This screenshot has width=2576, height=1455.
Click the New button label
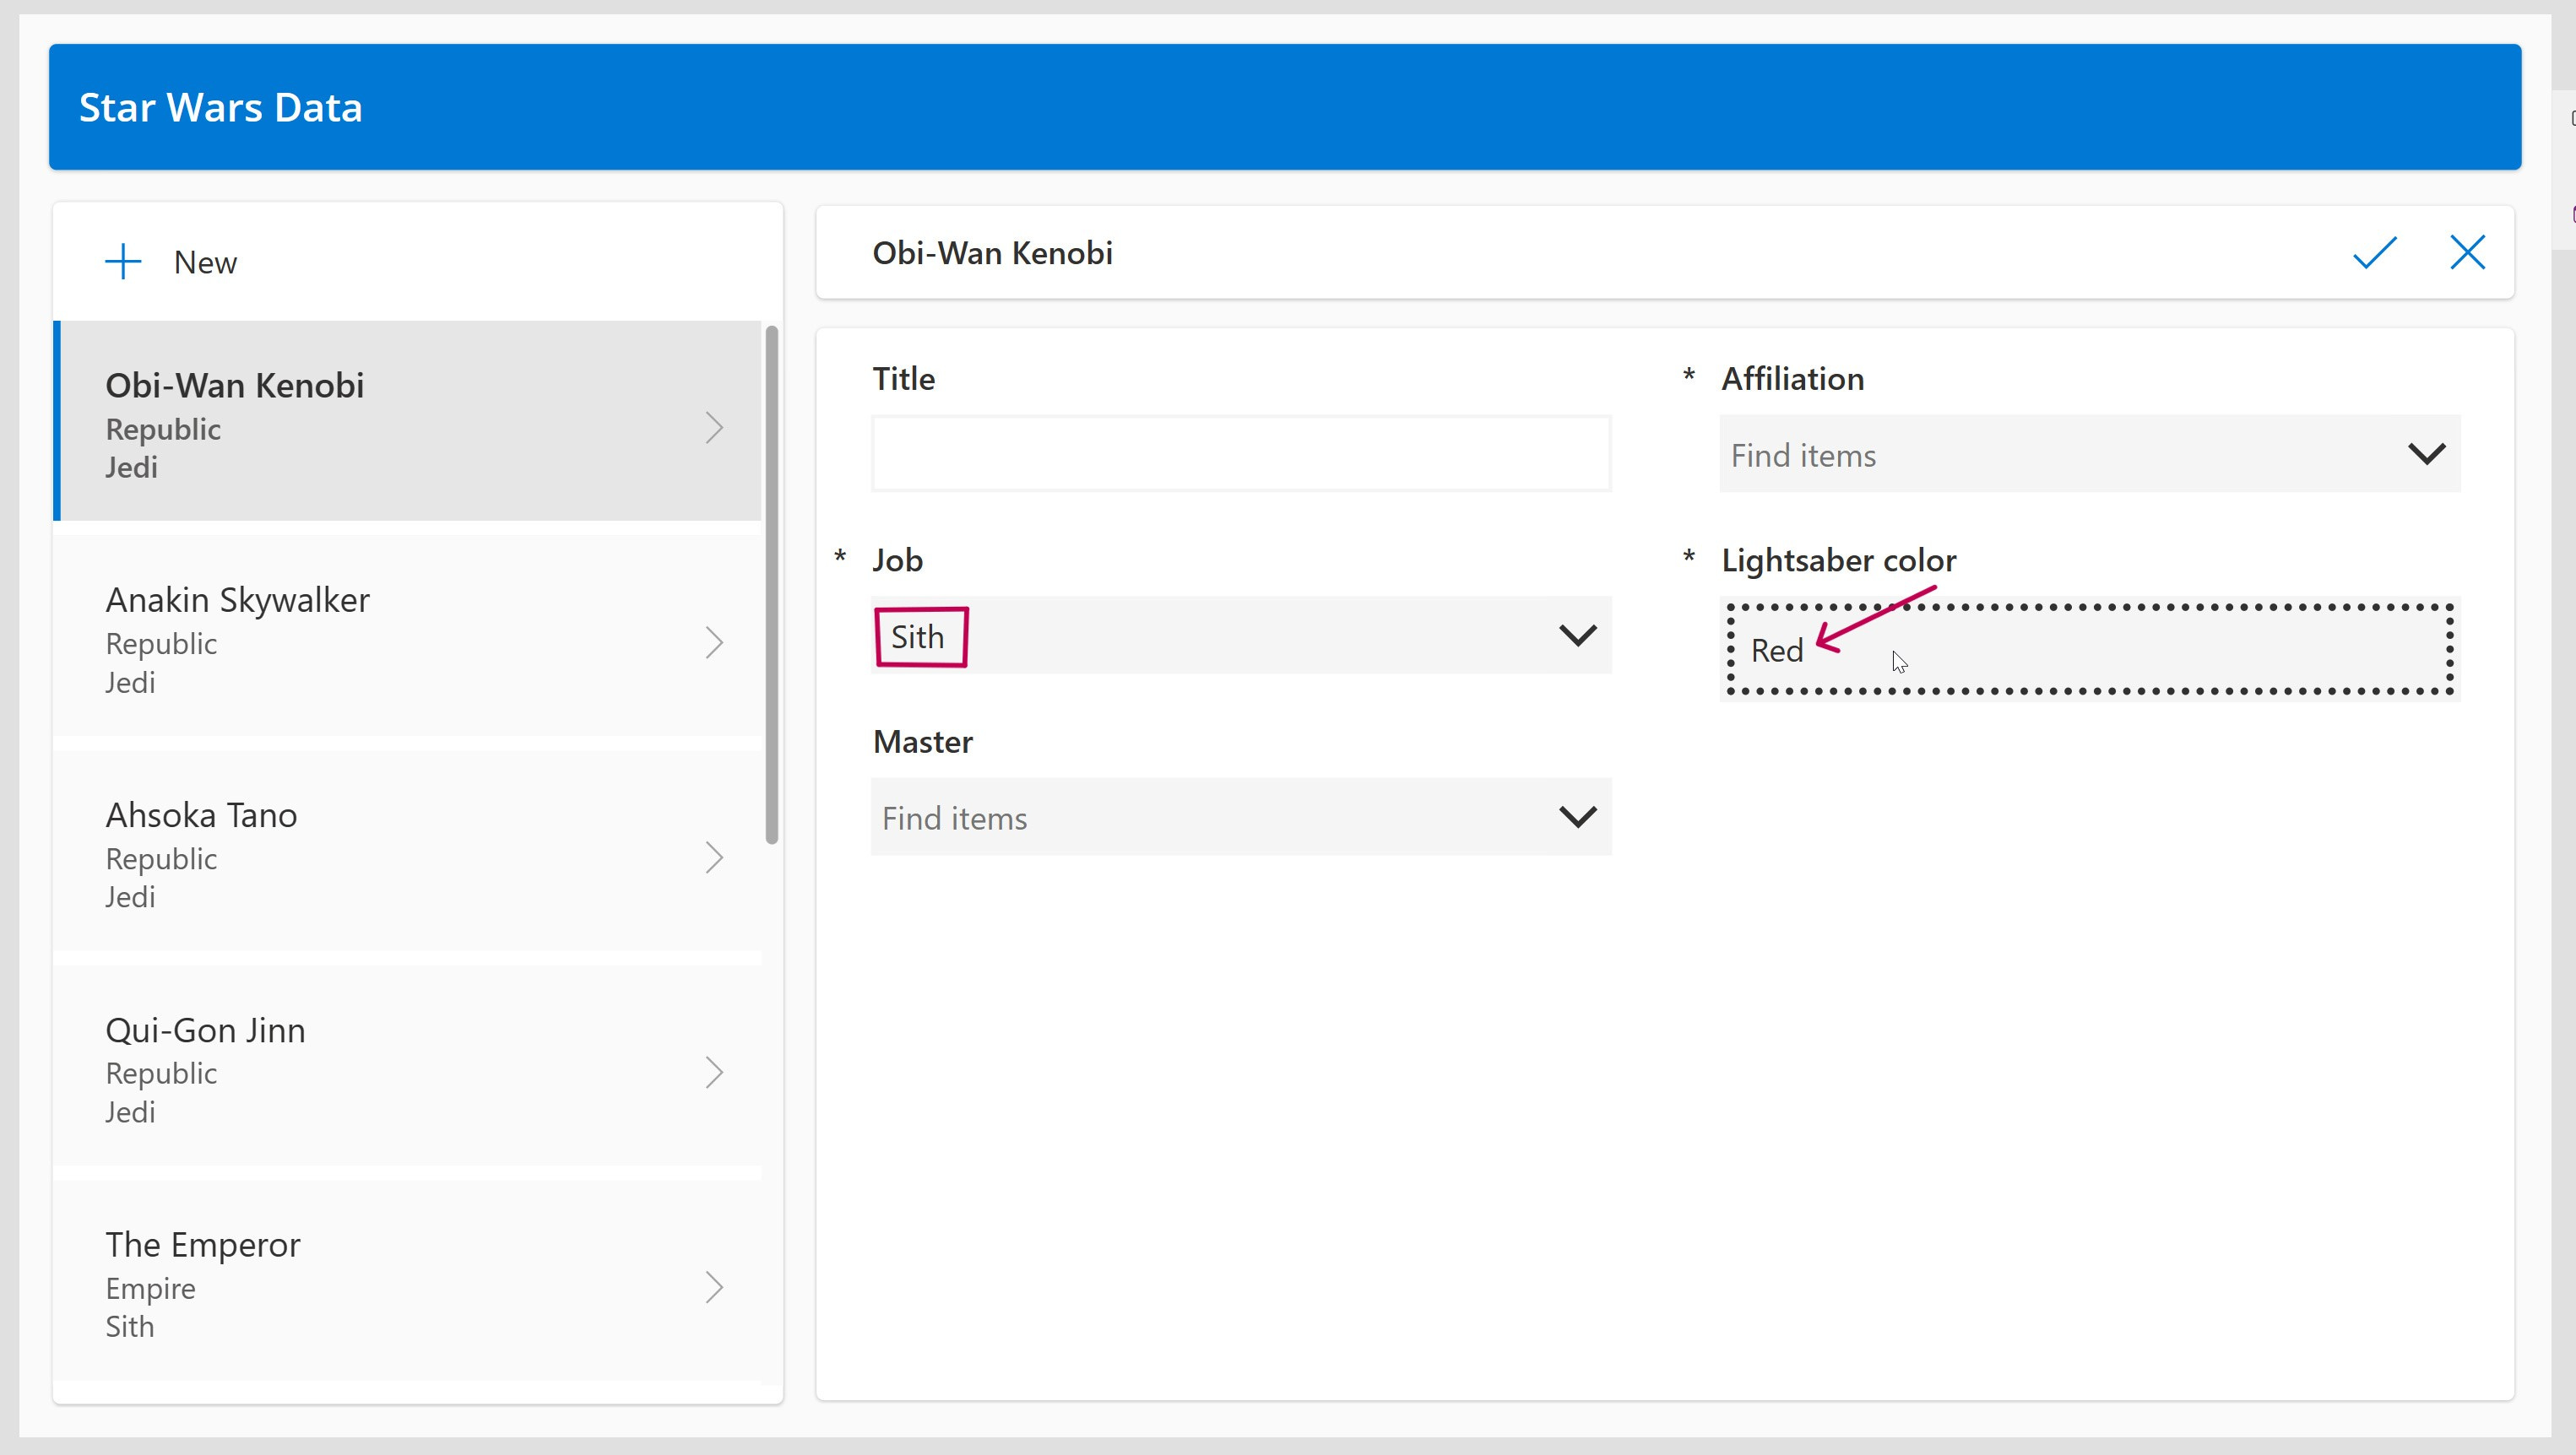tap(205, 262)
